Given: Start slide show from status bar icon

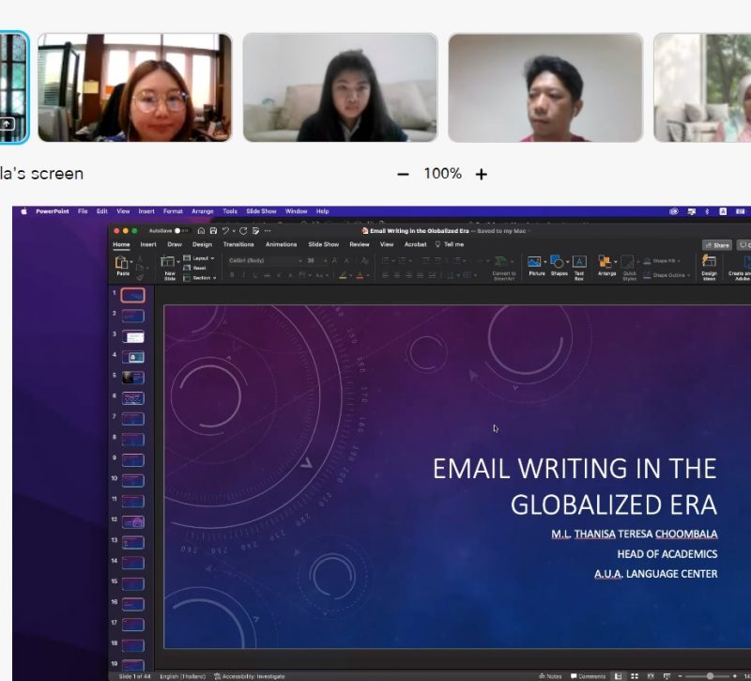Looking at the screenshot, I should coord(667,676).
